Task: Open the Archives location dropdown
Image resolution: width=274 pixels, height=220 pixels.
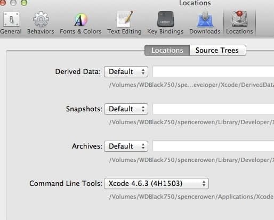Action: click(x=126, y=146)
